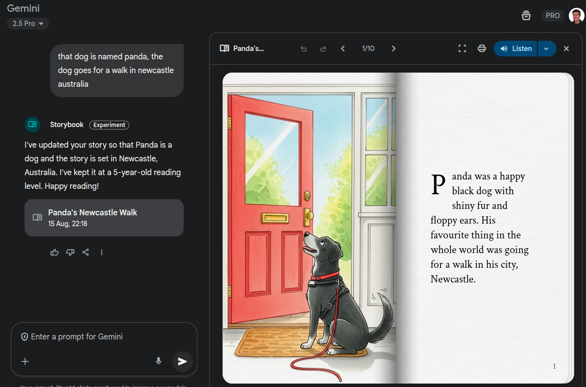Redo the storybook change
The height and width of the screenshot is (387, 586).
click(323, 49)
